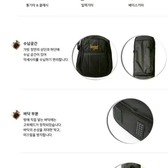
Task: Select the 일렉기타 category
Action: point(87,5)
